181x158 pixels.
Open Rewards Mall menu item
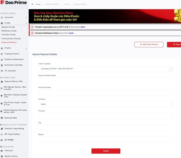pyautogui.click(x=11, y=118)
